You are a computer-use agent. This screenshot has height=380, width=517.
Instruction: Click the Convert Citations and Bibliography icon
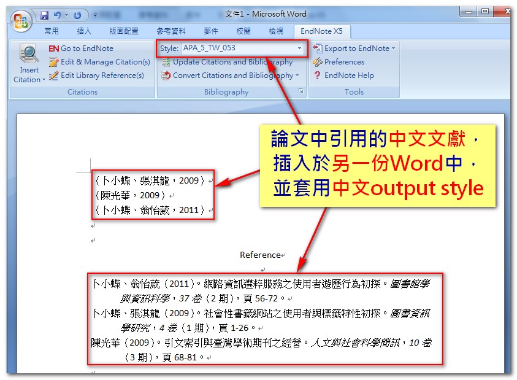point(166,76)
